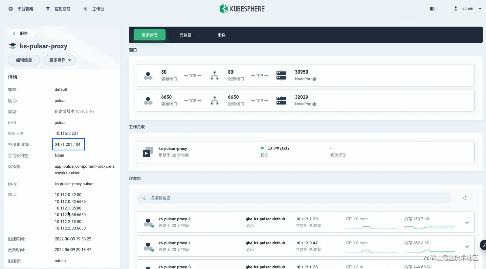Open the 工作台 workbench
The width and height of the screenshot is (486, 269).
94,9
